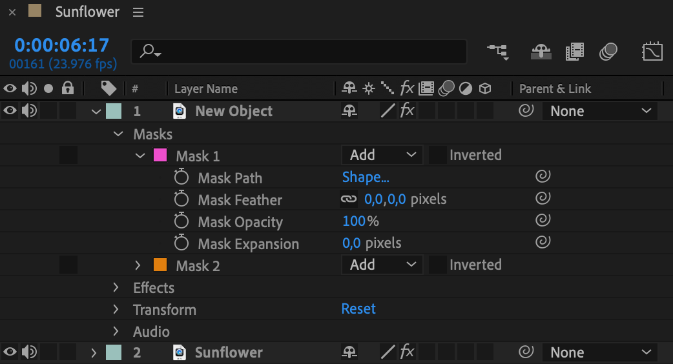Expand the Transform property group

point(116,309)
